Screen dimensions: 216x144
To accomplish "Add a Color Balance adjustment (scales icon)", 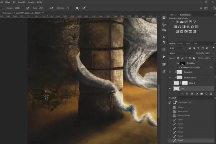I will [180, 27].
